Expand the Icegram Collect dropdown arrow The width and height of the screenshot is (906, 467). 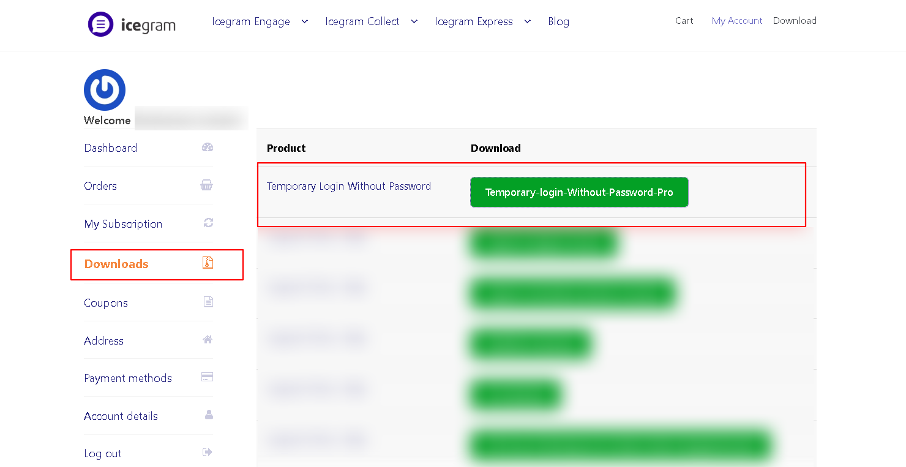pos(414,21)
